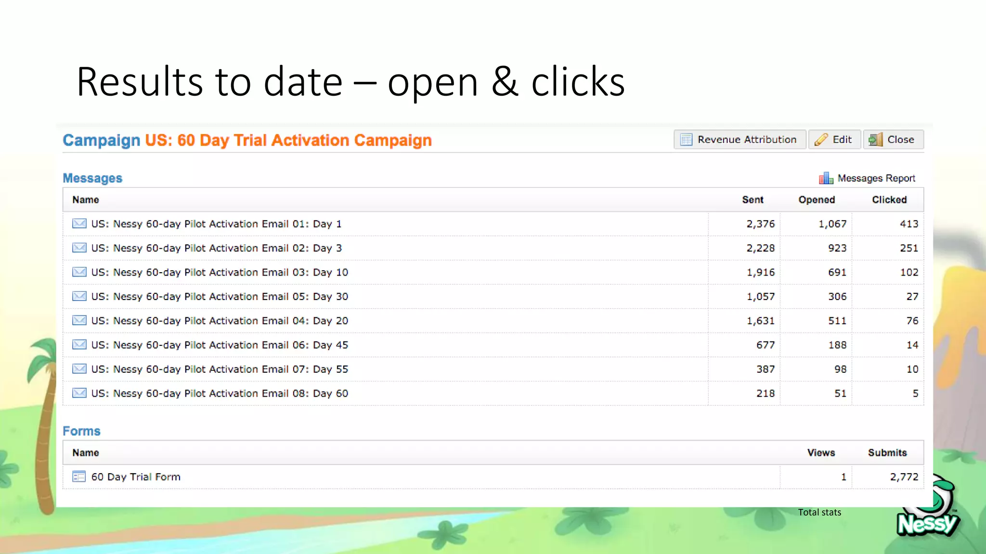Viewport: 986px width, 554px height.
Task: Open message Email 08: Day 60
Action: point(220,393)
